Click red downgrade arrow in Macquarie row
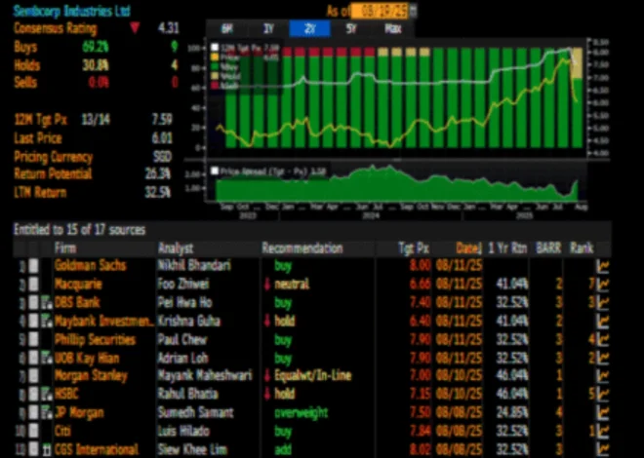 click(267, 285)
